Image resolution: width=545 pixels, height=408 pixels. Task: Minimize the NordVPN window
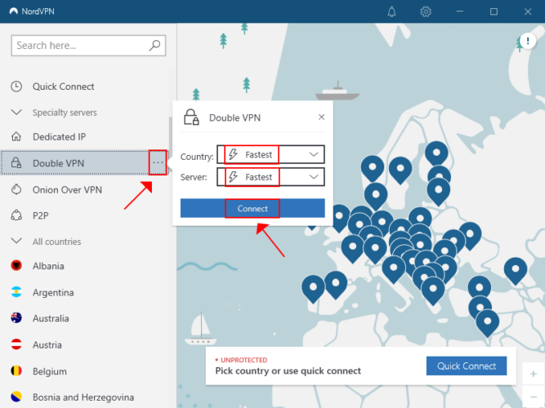point(459,11)
